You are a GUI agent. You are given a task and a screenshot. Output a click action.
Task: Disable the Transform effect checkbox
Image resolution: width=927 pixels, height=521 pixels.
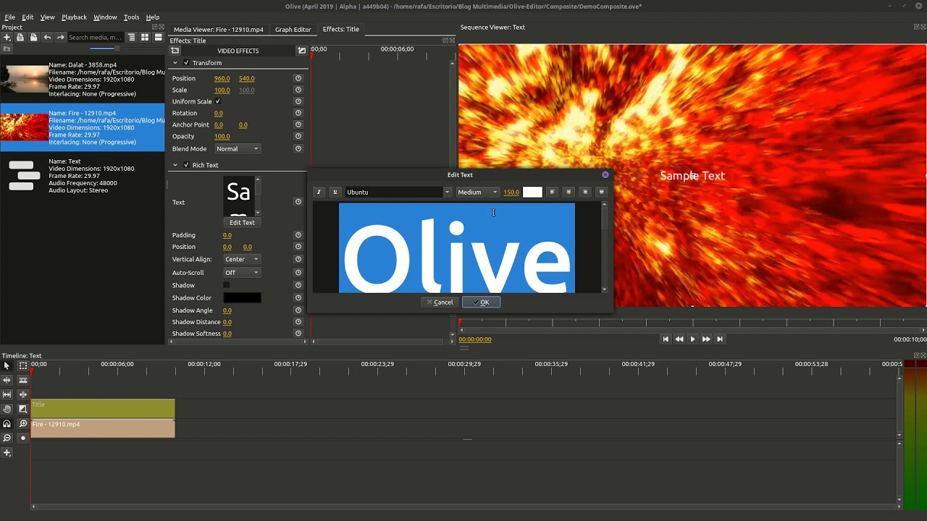[x=186, y=63]
